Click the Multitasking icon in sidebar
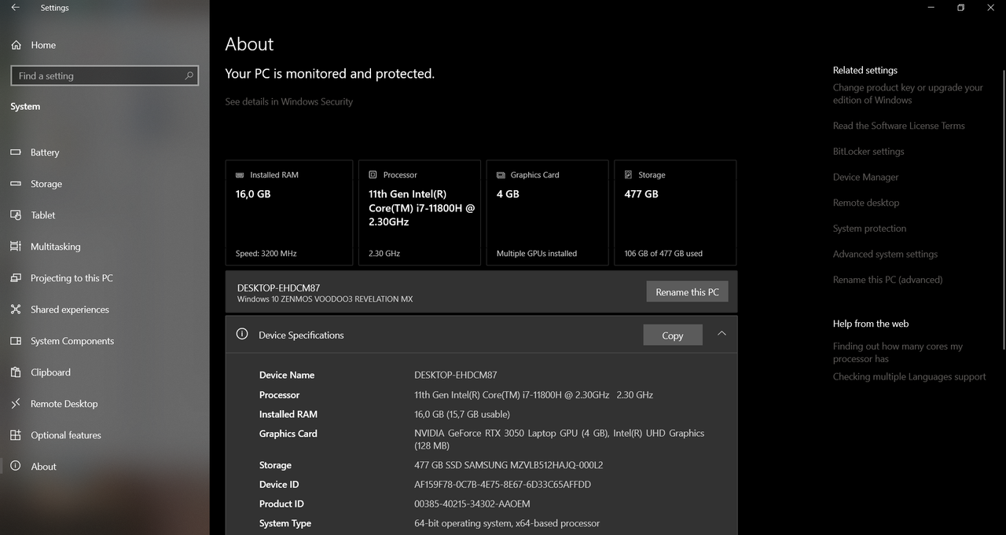This screenshot has width=1006, height=535. click(16, 247)
